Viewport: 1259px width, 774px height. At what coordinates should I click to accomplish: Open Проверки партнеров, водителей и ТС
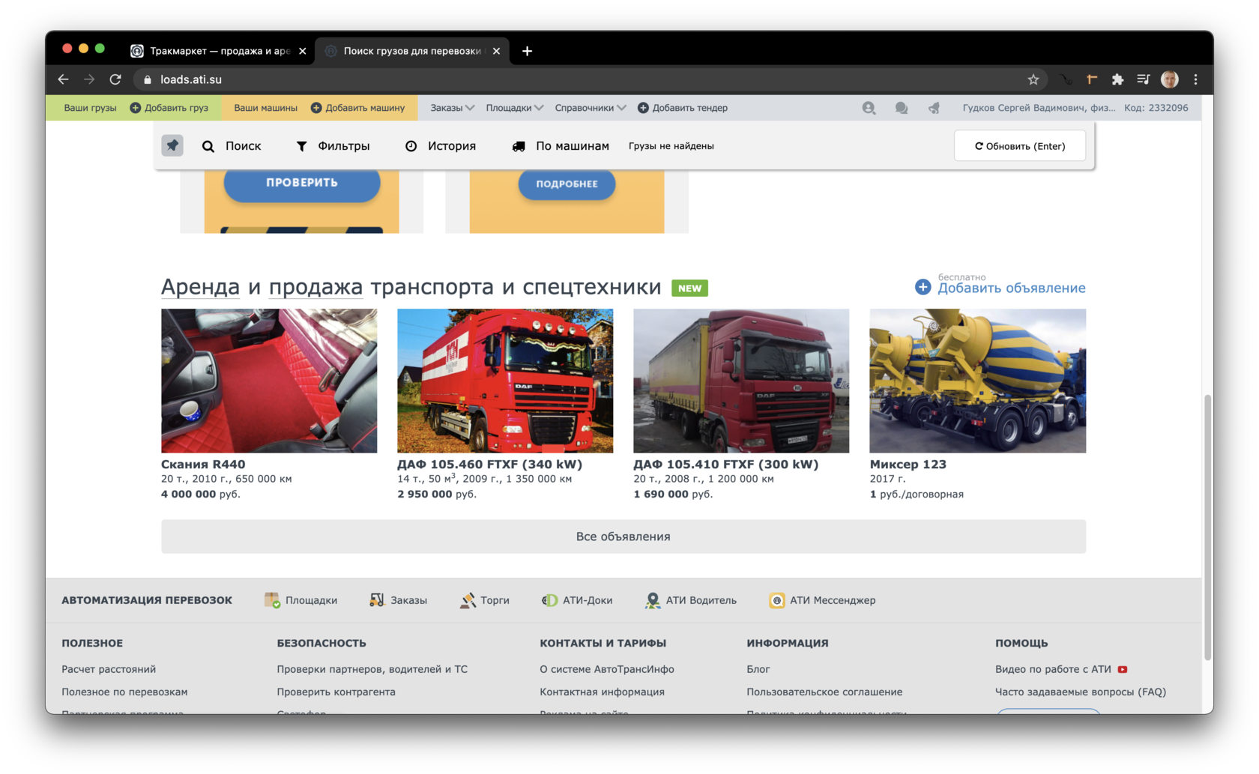pos(372,669)
